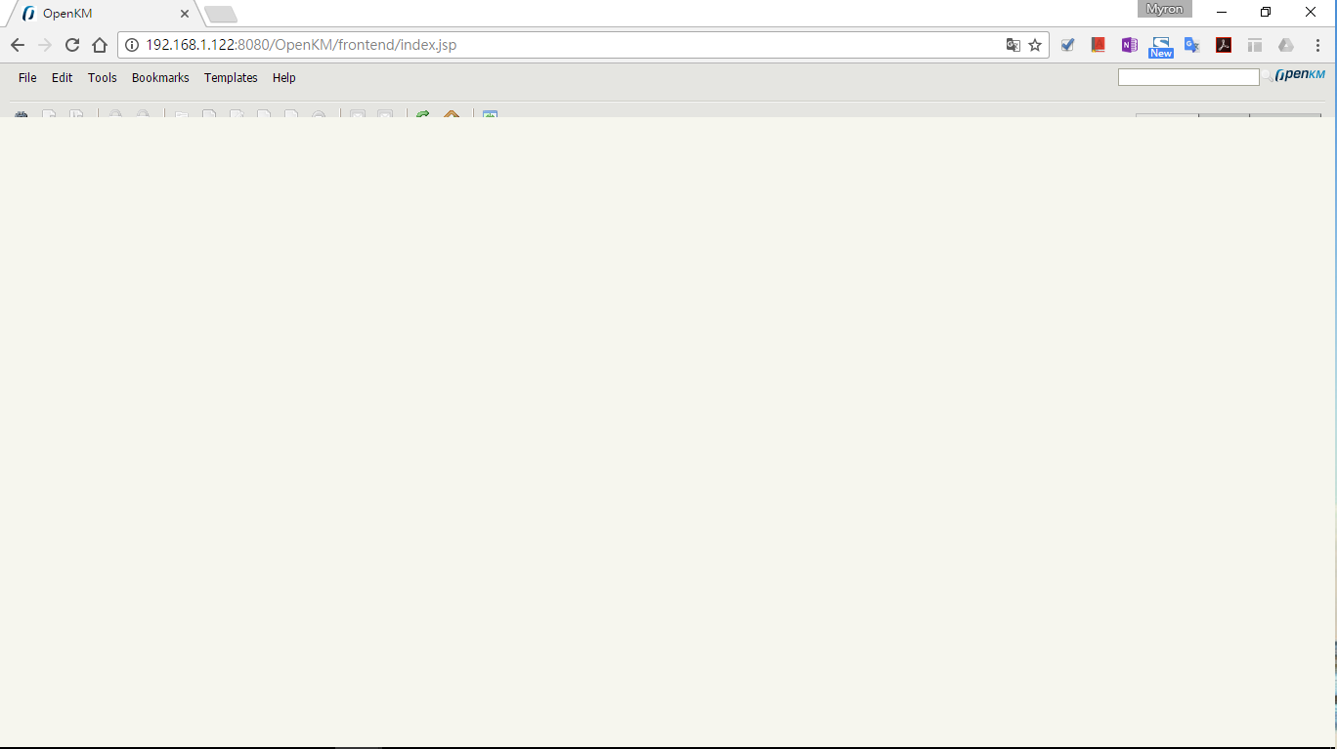Viewport: 1337px width, 749px height.
Task: Click the Adobe Acrobat extension icon
Action: tap(1223, 45)
